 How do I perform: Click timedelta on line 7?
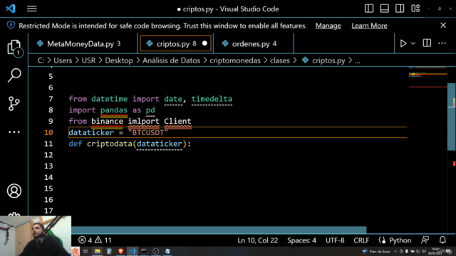click(x=212, y=99)
